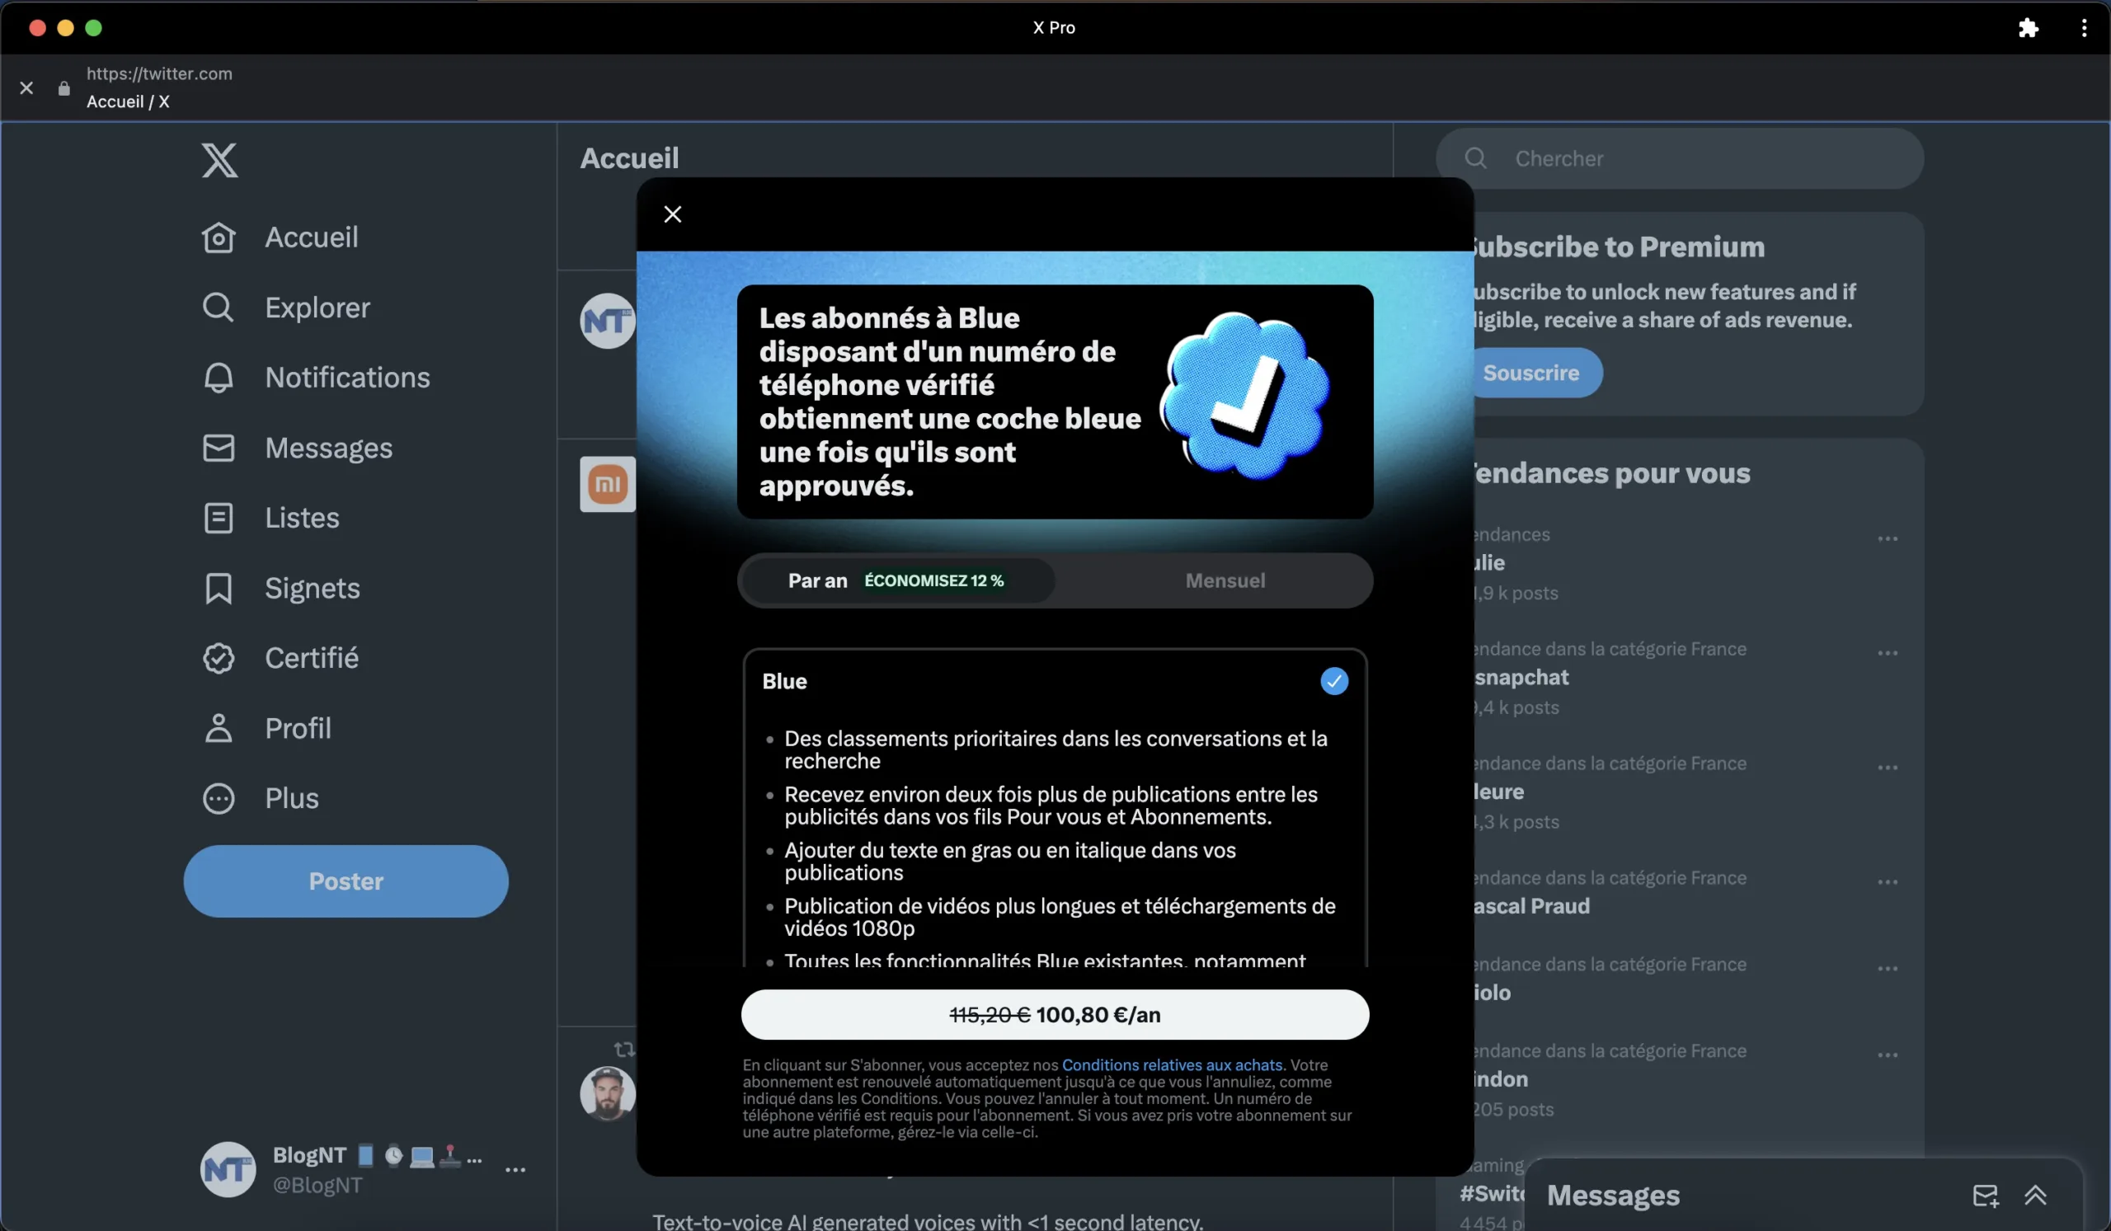The image size is (2111, 1231).
Task: Click the 100,80 €/an subscribe button
Action: tap(1055, 1015)
